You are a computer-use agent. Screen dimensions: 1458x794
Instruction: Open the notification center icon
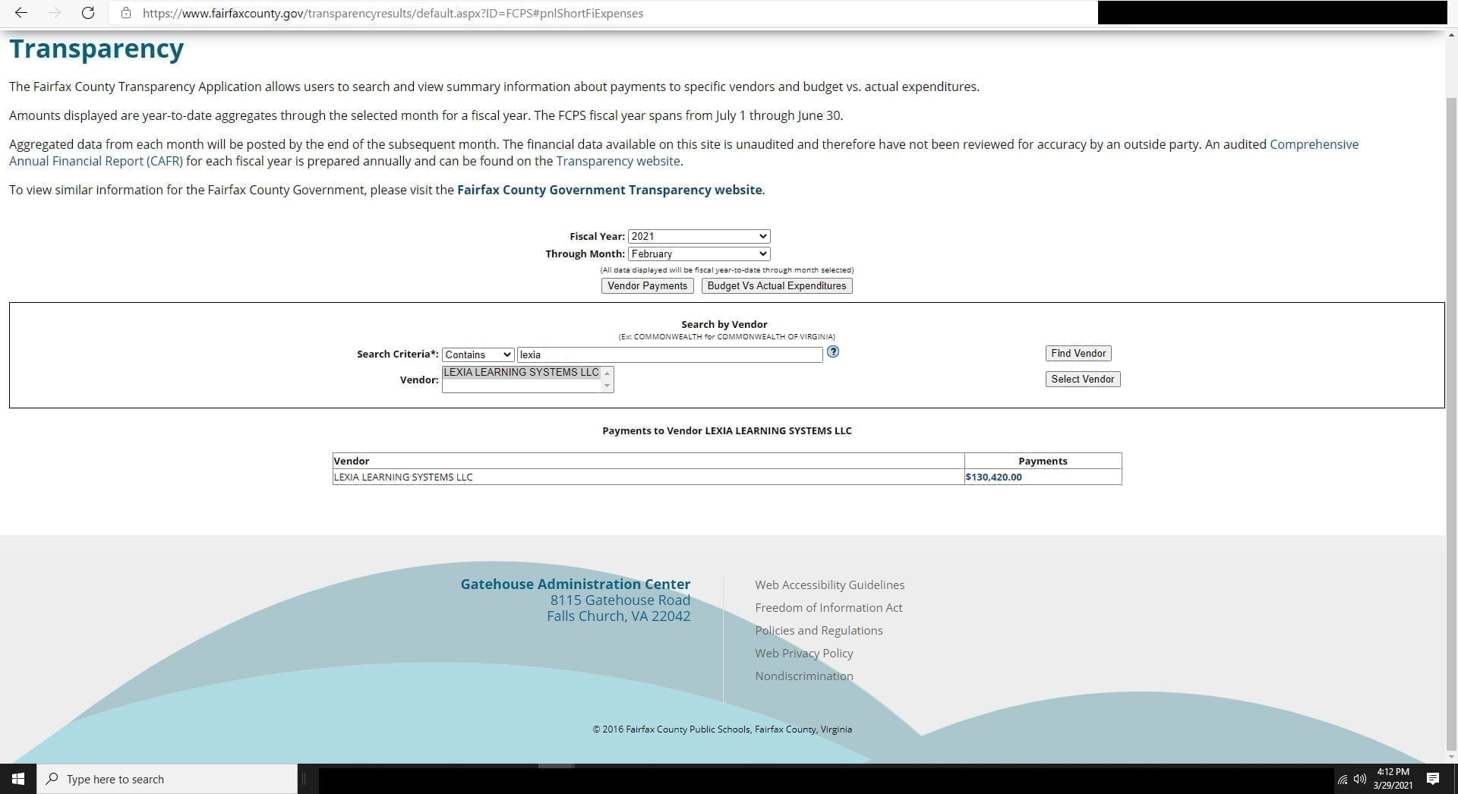click(1433, 779)
